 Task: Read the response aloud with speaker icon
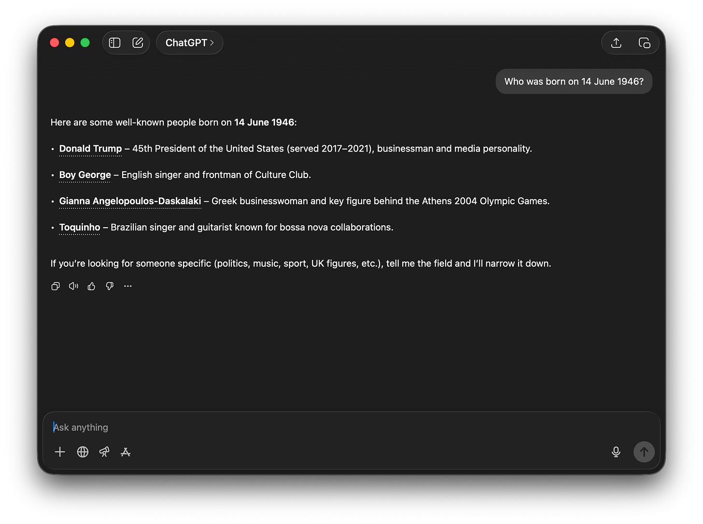[x=73, y=286]
